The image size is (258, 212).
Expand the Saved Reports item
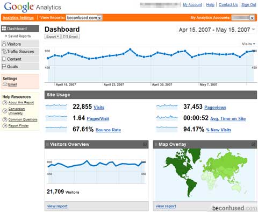pos(18,36)
